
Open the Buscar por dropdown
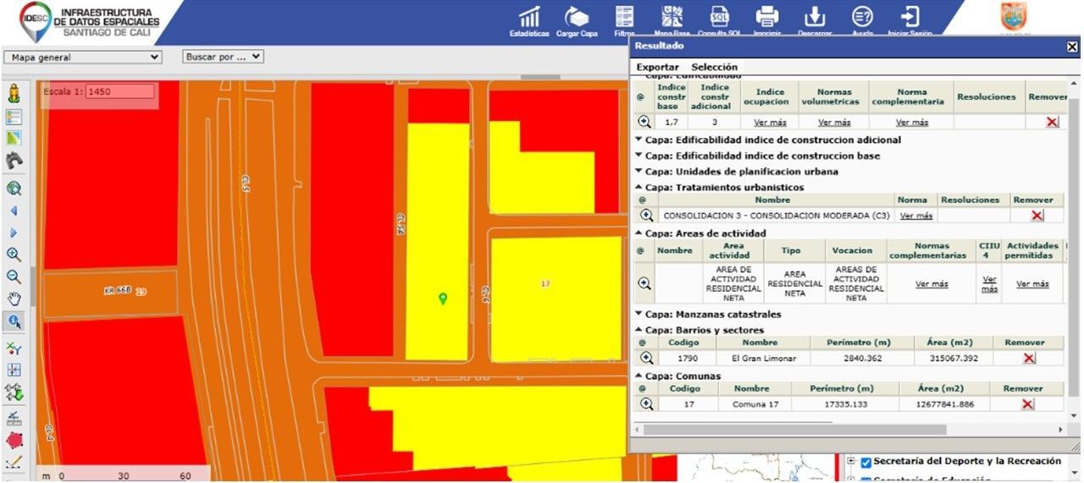pyautogui.click(x=224, y=57)
